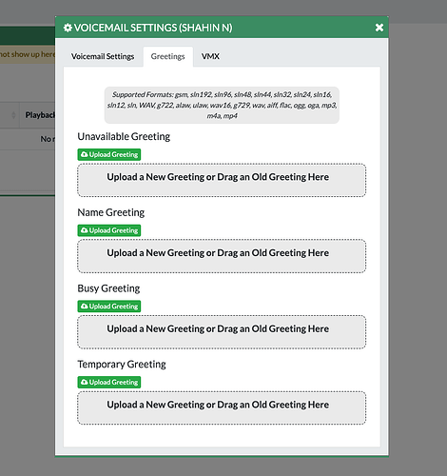Switch to the Voicemail Settings tab
The width and height of the screenshot is (447, 476).
click(x=103, y=56)
